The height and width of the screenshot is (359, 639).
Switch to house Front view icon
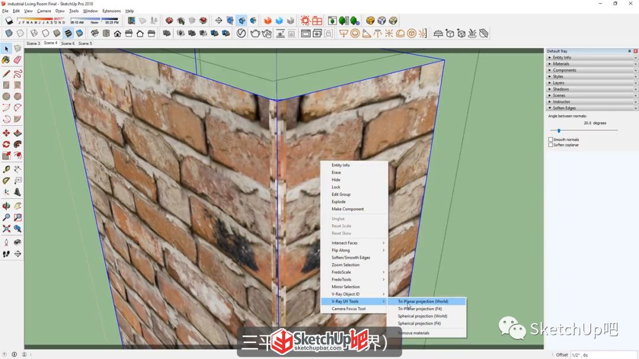(x=117, y=33)
